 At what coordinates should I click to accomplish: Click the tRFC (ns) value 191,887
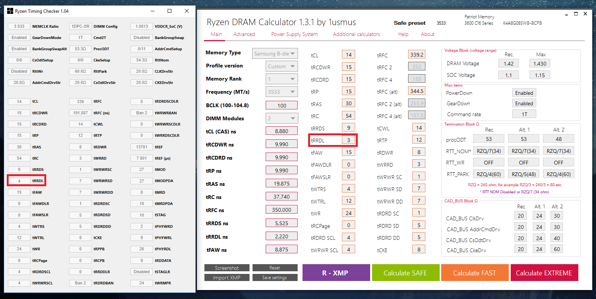80,113
